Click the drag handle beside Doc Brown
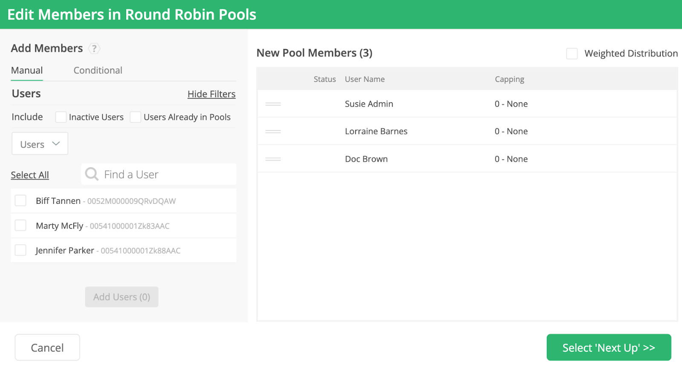 click(273, 159)
